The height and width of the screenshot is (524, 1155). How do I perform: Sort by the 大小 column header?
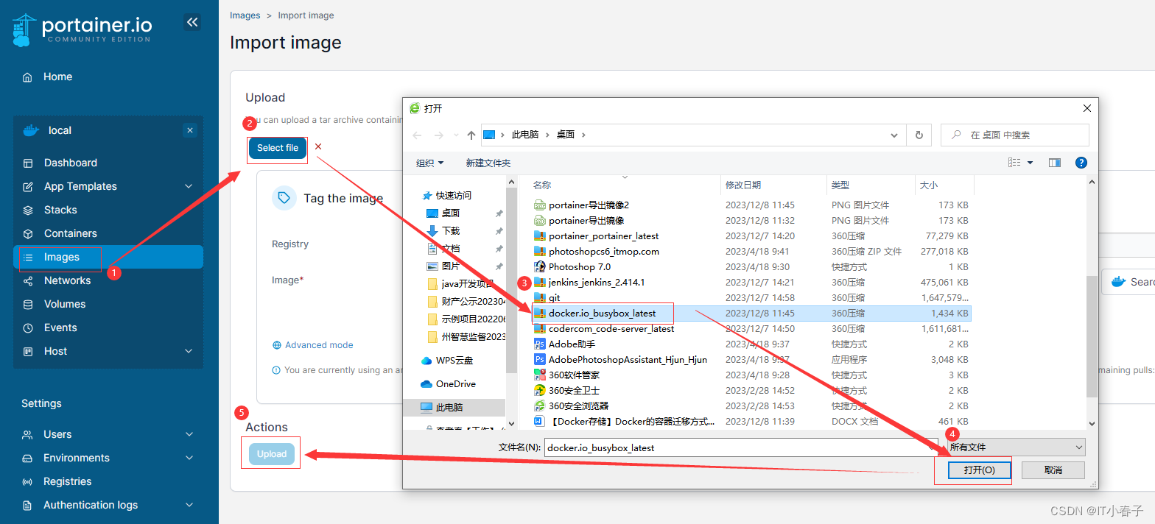[x=928, y=185]
